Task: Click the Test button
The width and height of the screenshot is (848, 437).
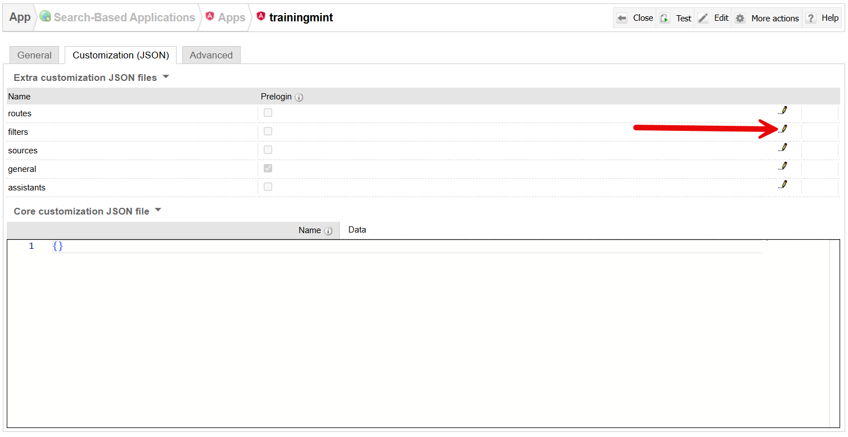Action: (676, 18)
